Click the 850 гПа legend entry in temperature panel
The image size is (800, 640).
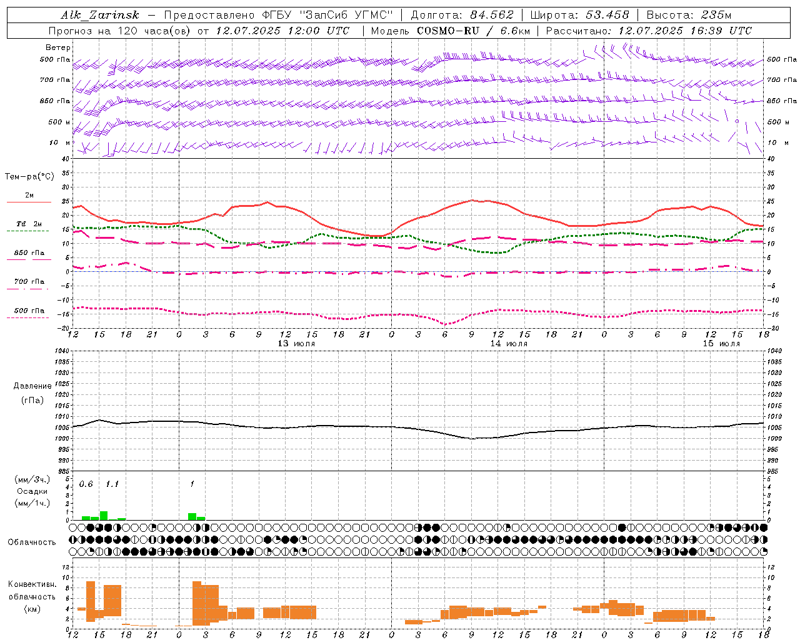(29, 253)
